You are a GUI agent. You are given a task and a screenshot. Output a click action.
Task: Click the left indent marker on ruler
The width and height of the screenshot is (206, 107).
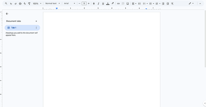[x=57, y=9]
